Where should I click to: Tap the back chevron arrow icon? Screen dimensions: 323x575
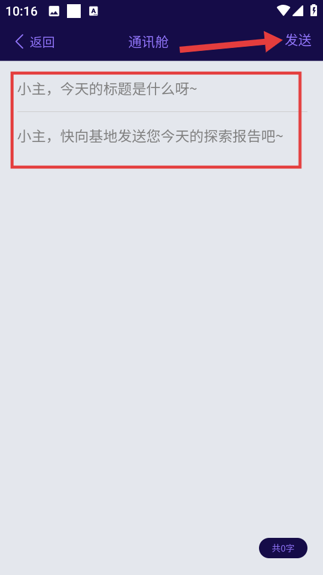pos(19,41)
